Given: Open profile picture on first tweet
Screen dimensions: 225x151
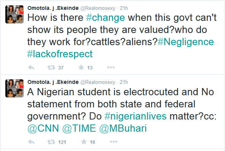Looking at the screenshot, I should coord(14,14).
